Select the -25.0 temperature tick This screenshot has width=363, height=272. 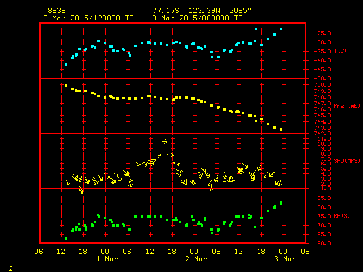point(323,33)
